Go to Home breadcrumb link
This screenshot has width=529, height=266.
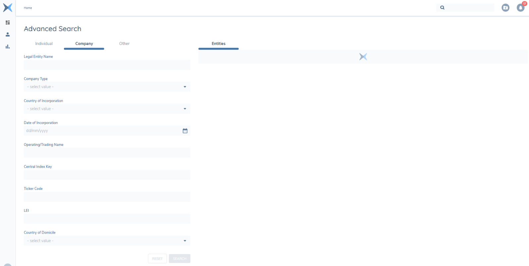pos(28,8)
